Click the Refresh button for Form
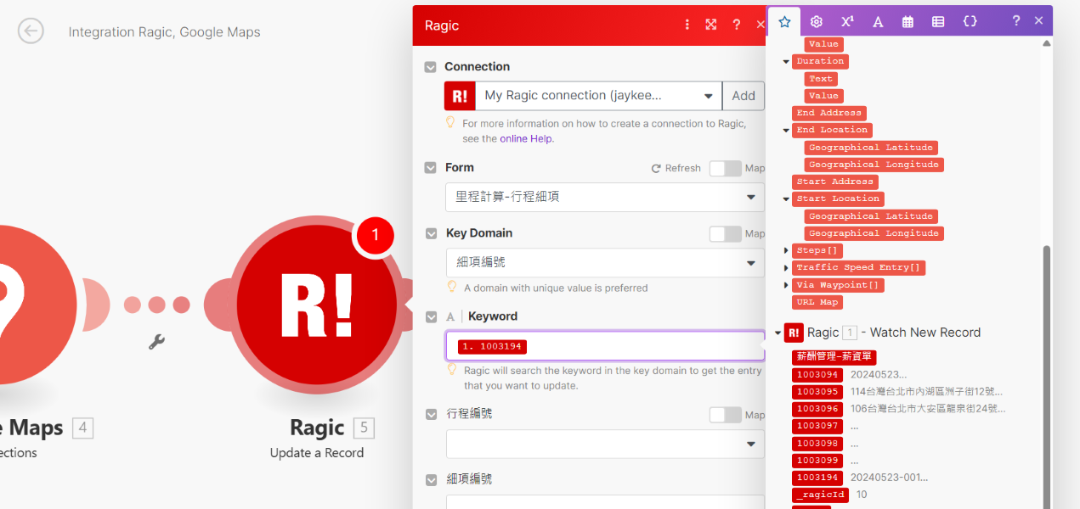 (x=676, y=168)
